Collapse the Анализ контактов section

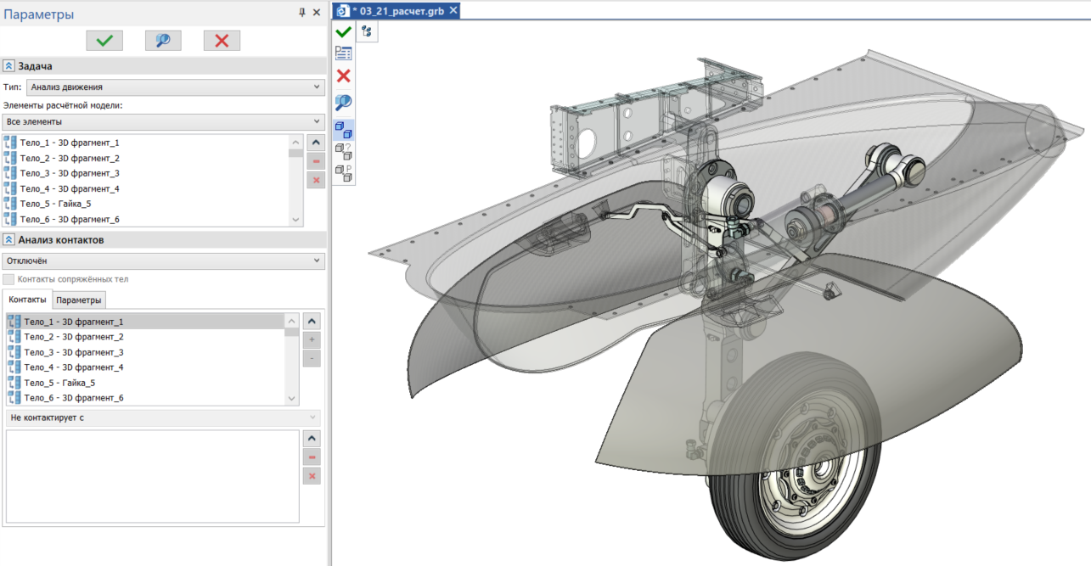[8, 240]
